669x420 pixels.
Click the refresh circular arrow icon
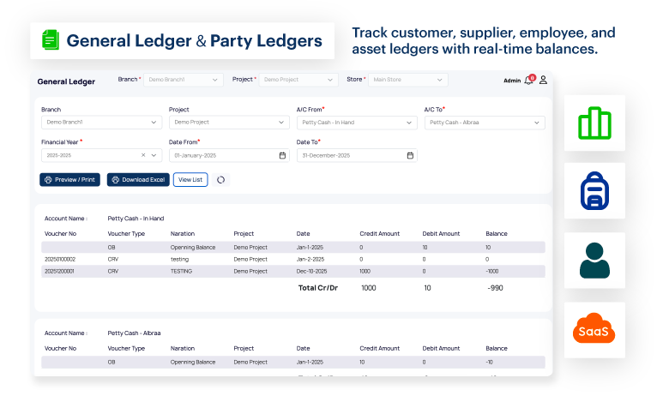point(220,180)
